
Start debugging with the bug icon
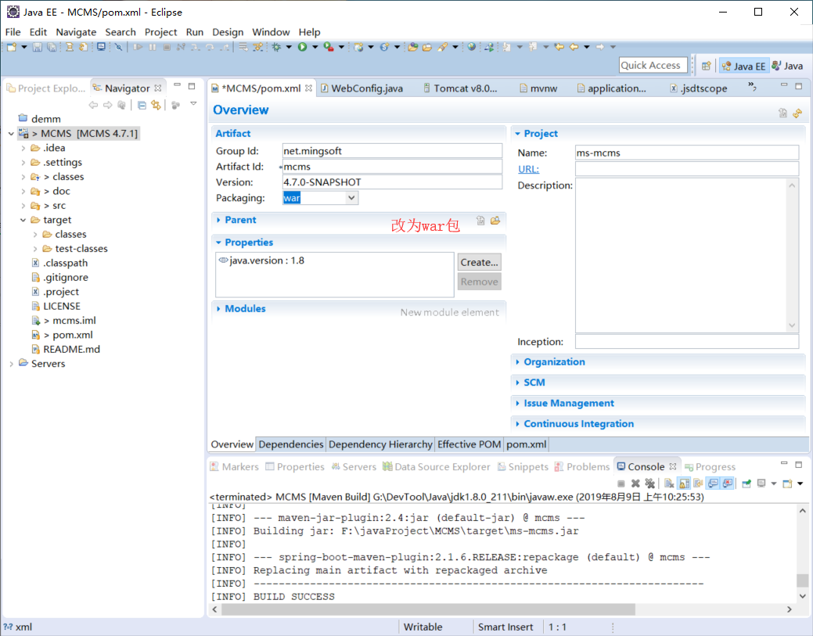277,47
